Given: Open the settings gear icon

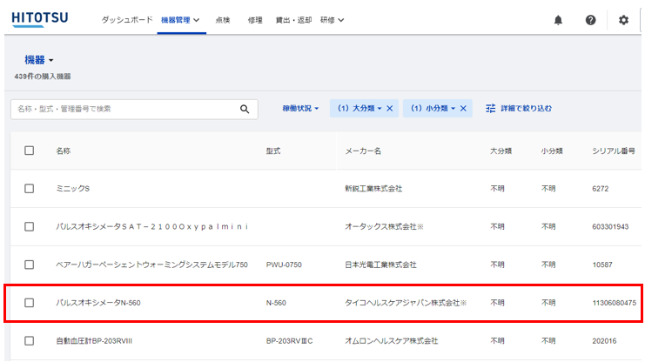Looking at the screenshot, I should (623, 20).
